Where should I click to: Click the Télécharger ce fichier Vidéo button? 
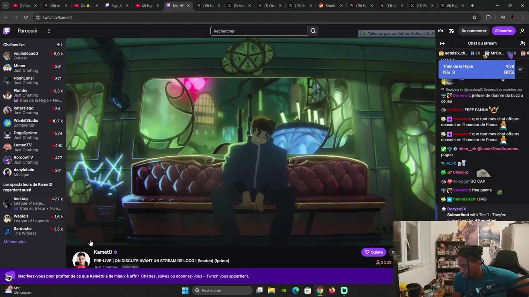click(x=393, y=33)
